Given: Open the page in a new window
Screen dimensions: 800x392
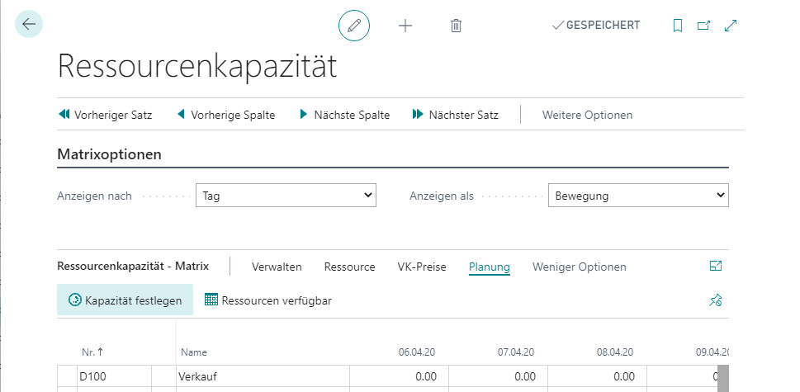Looking at the screenshot, I should (703, 26).
